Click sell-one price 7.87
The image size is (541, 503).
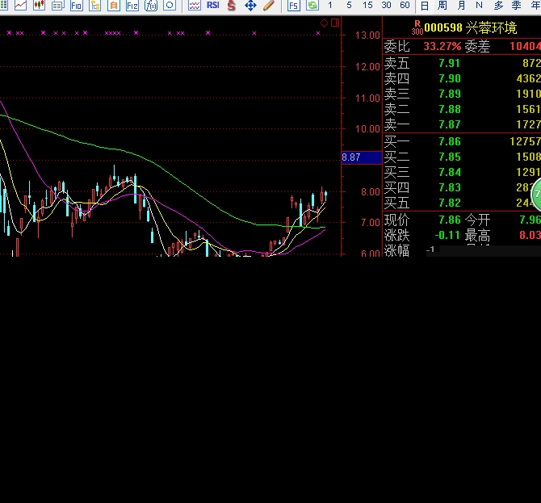click(x=449, y=124)
